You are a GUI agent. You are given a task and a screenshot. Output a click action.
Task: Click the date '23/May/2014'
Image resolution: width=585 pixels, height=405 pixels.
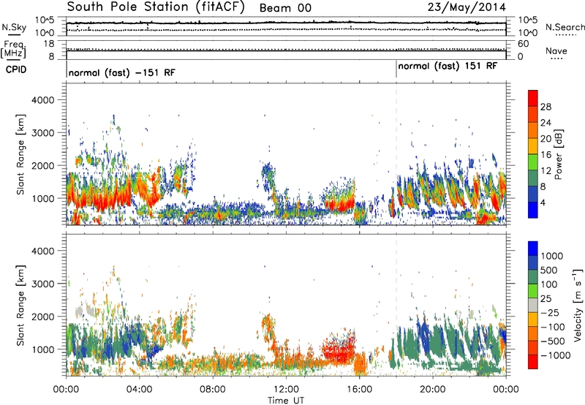coord(467,7)
